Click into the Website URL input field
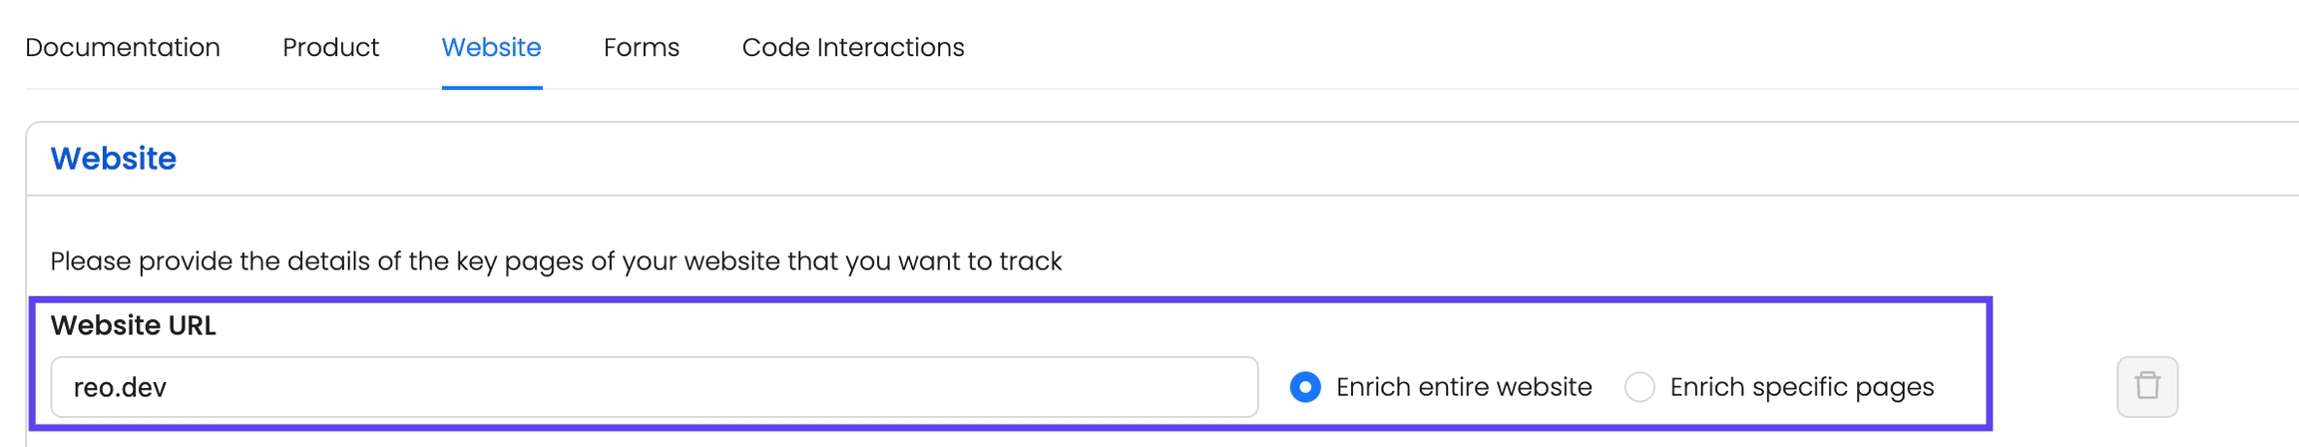Viewport: 2299px width, 447px height. pyautogui.click(x=654, y=387)
